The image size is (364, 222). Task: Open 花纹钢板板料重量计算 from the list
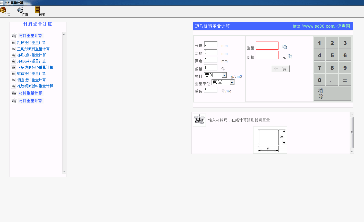[35, 86]
